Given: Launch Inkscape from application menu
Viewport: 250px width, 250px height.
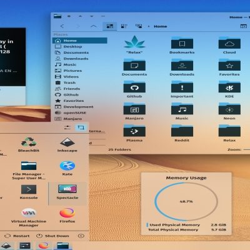Looking at the screenshot, I should coord(67,144).
